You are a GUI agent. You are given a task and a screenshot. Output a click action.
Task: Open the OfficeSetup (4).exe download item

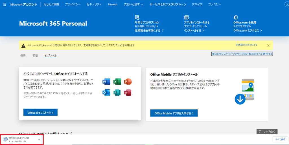(22, 139)
